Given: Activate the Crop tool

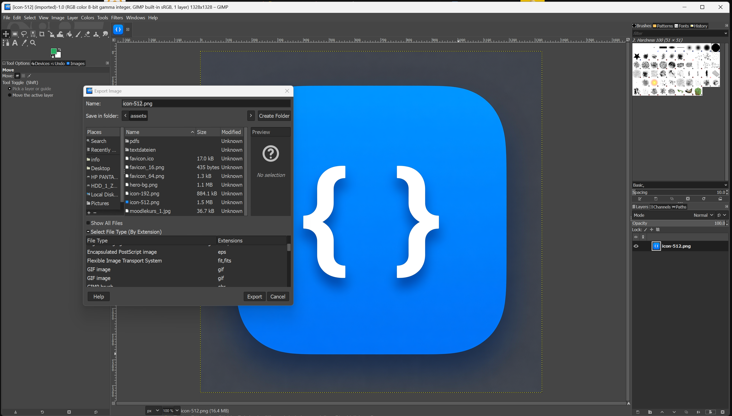Looking at the screenshot, I should click(x=42, y=34).
